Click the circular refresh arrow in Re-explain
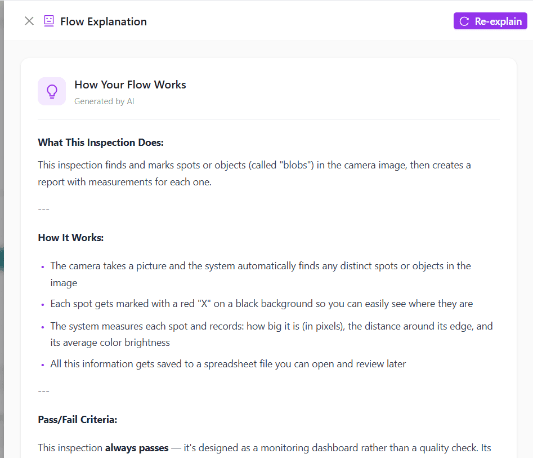The image size is (533, 458). [464, 21]
